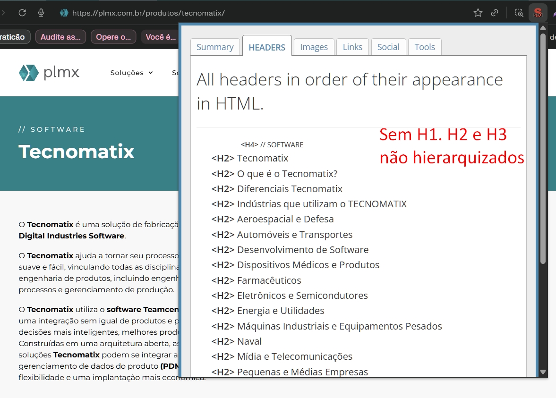Open the page search lens icon

pyautogui.click(x=519, y=13)
